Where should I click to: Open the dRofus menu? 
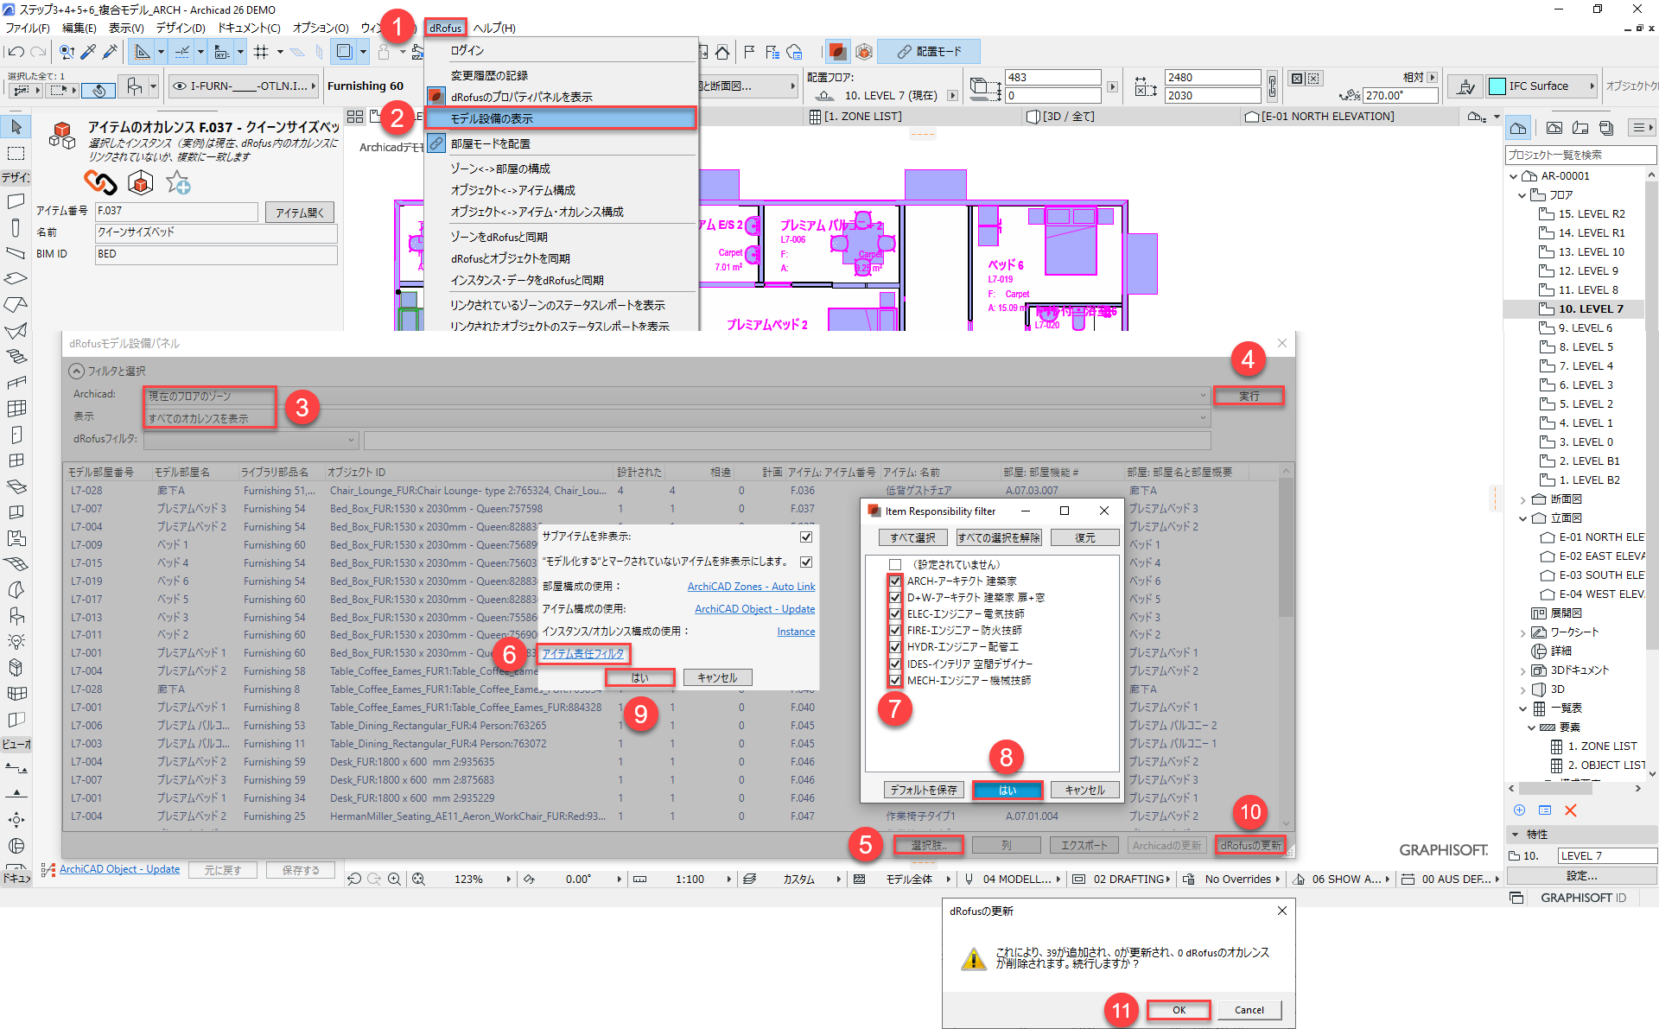445,28
